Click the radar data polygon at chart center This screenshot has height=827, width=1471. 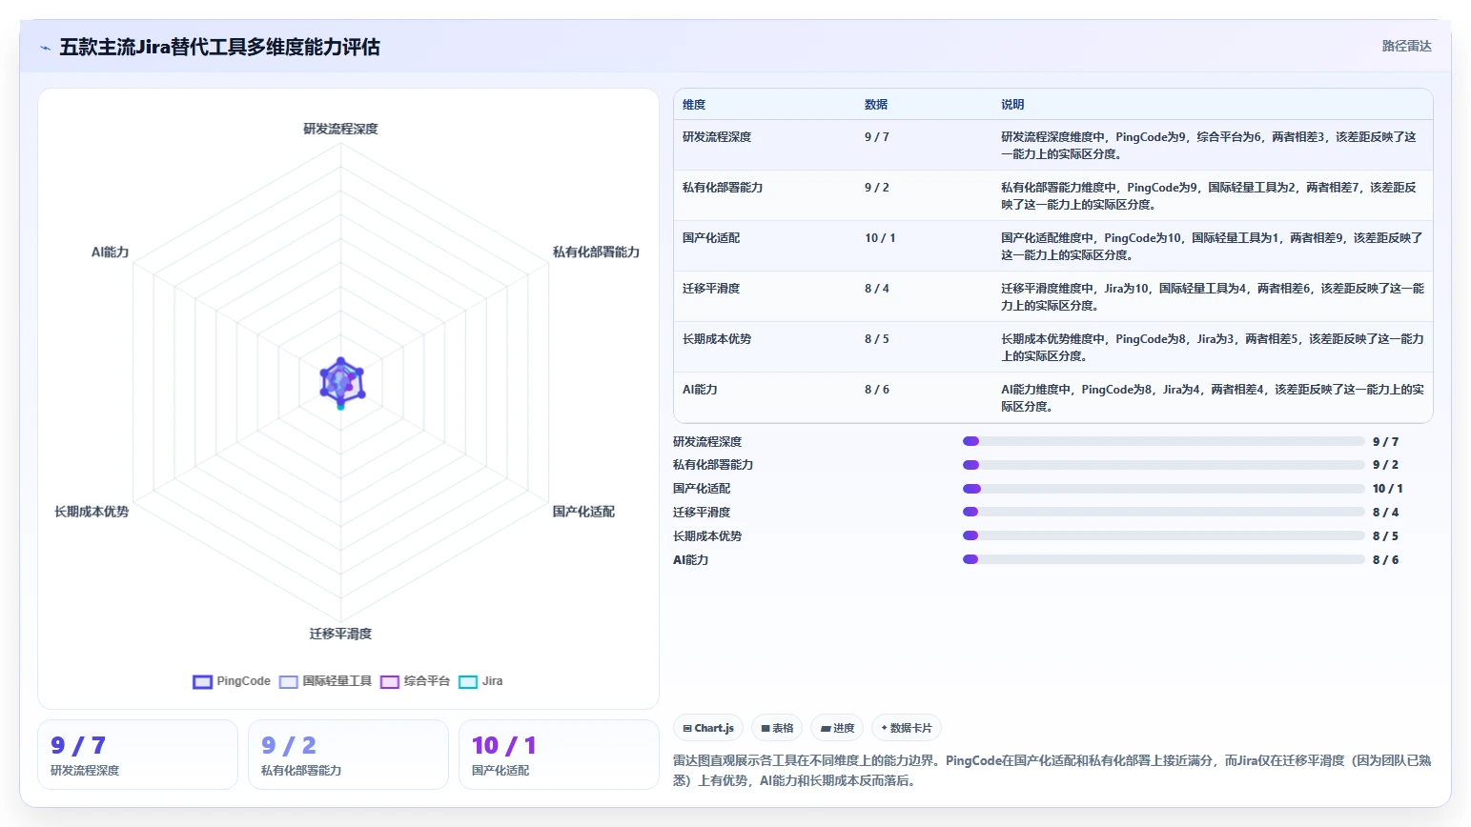pos(341,382)
